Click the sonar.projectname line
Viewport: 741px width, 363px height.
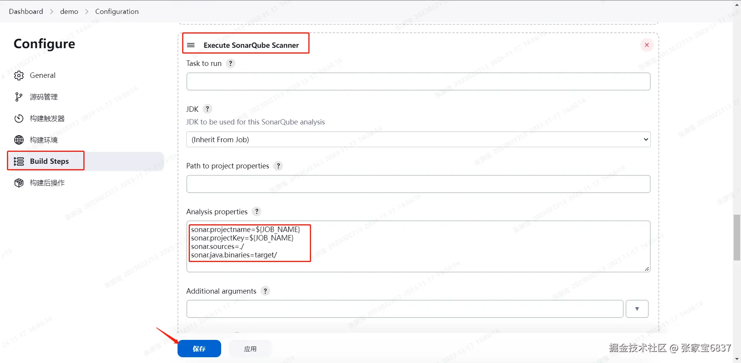tap(245, 230)
